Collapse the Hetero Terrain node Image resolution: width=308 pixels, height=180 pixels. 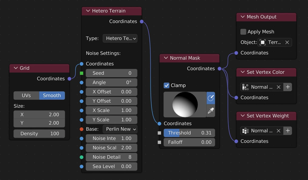point(88,11)
